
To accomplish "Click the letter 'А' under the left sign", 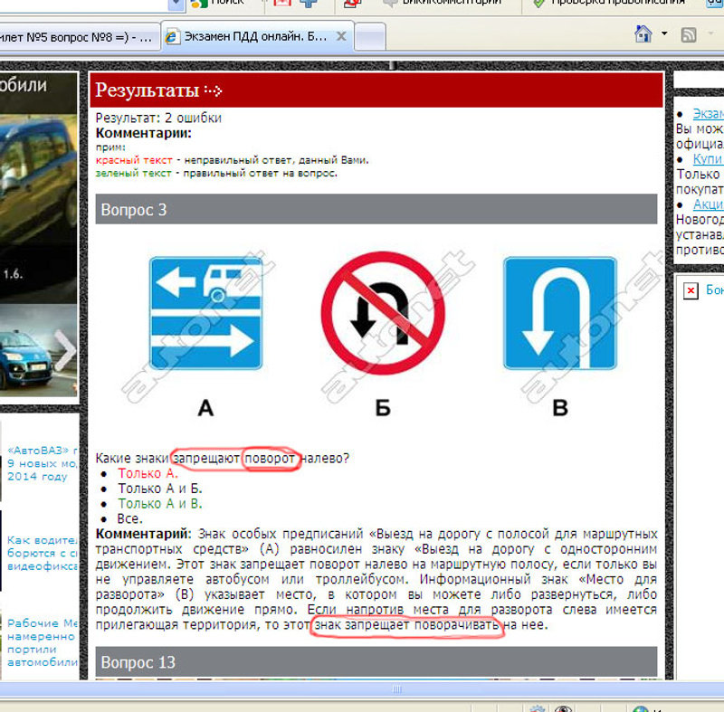I will [x=206, y=408].
